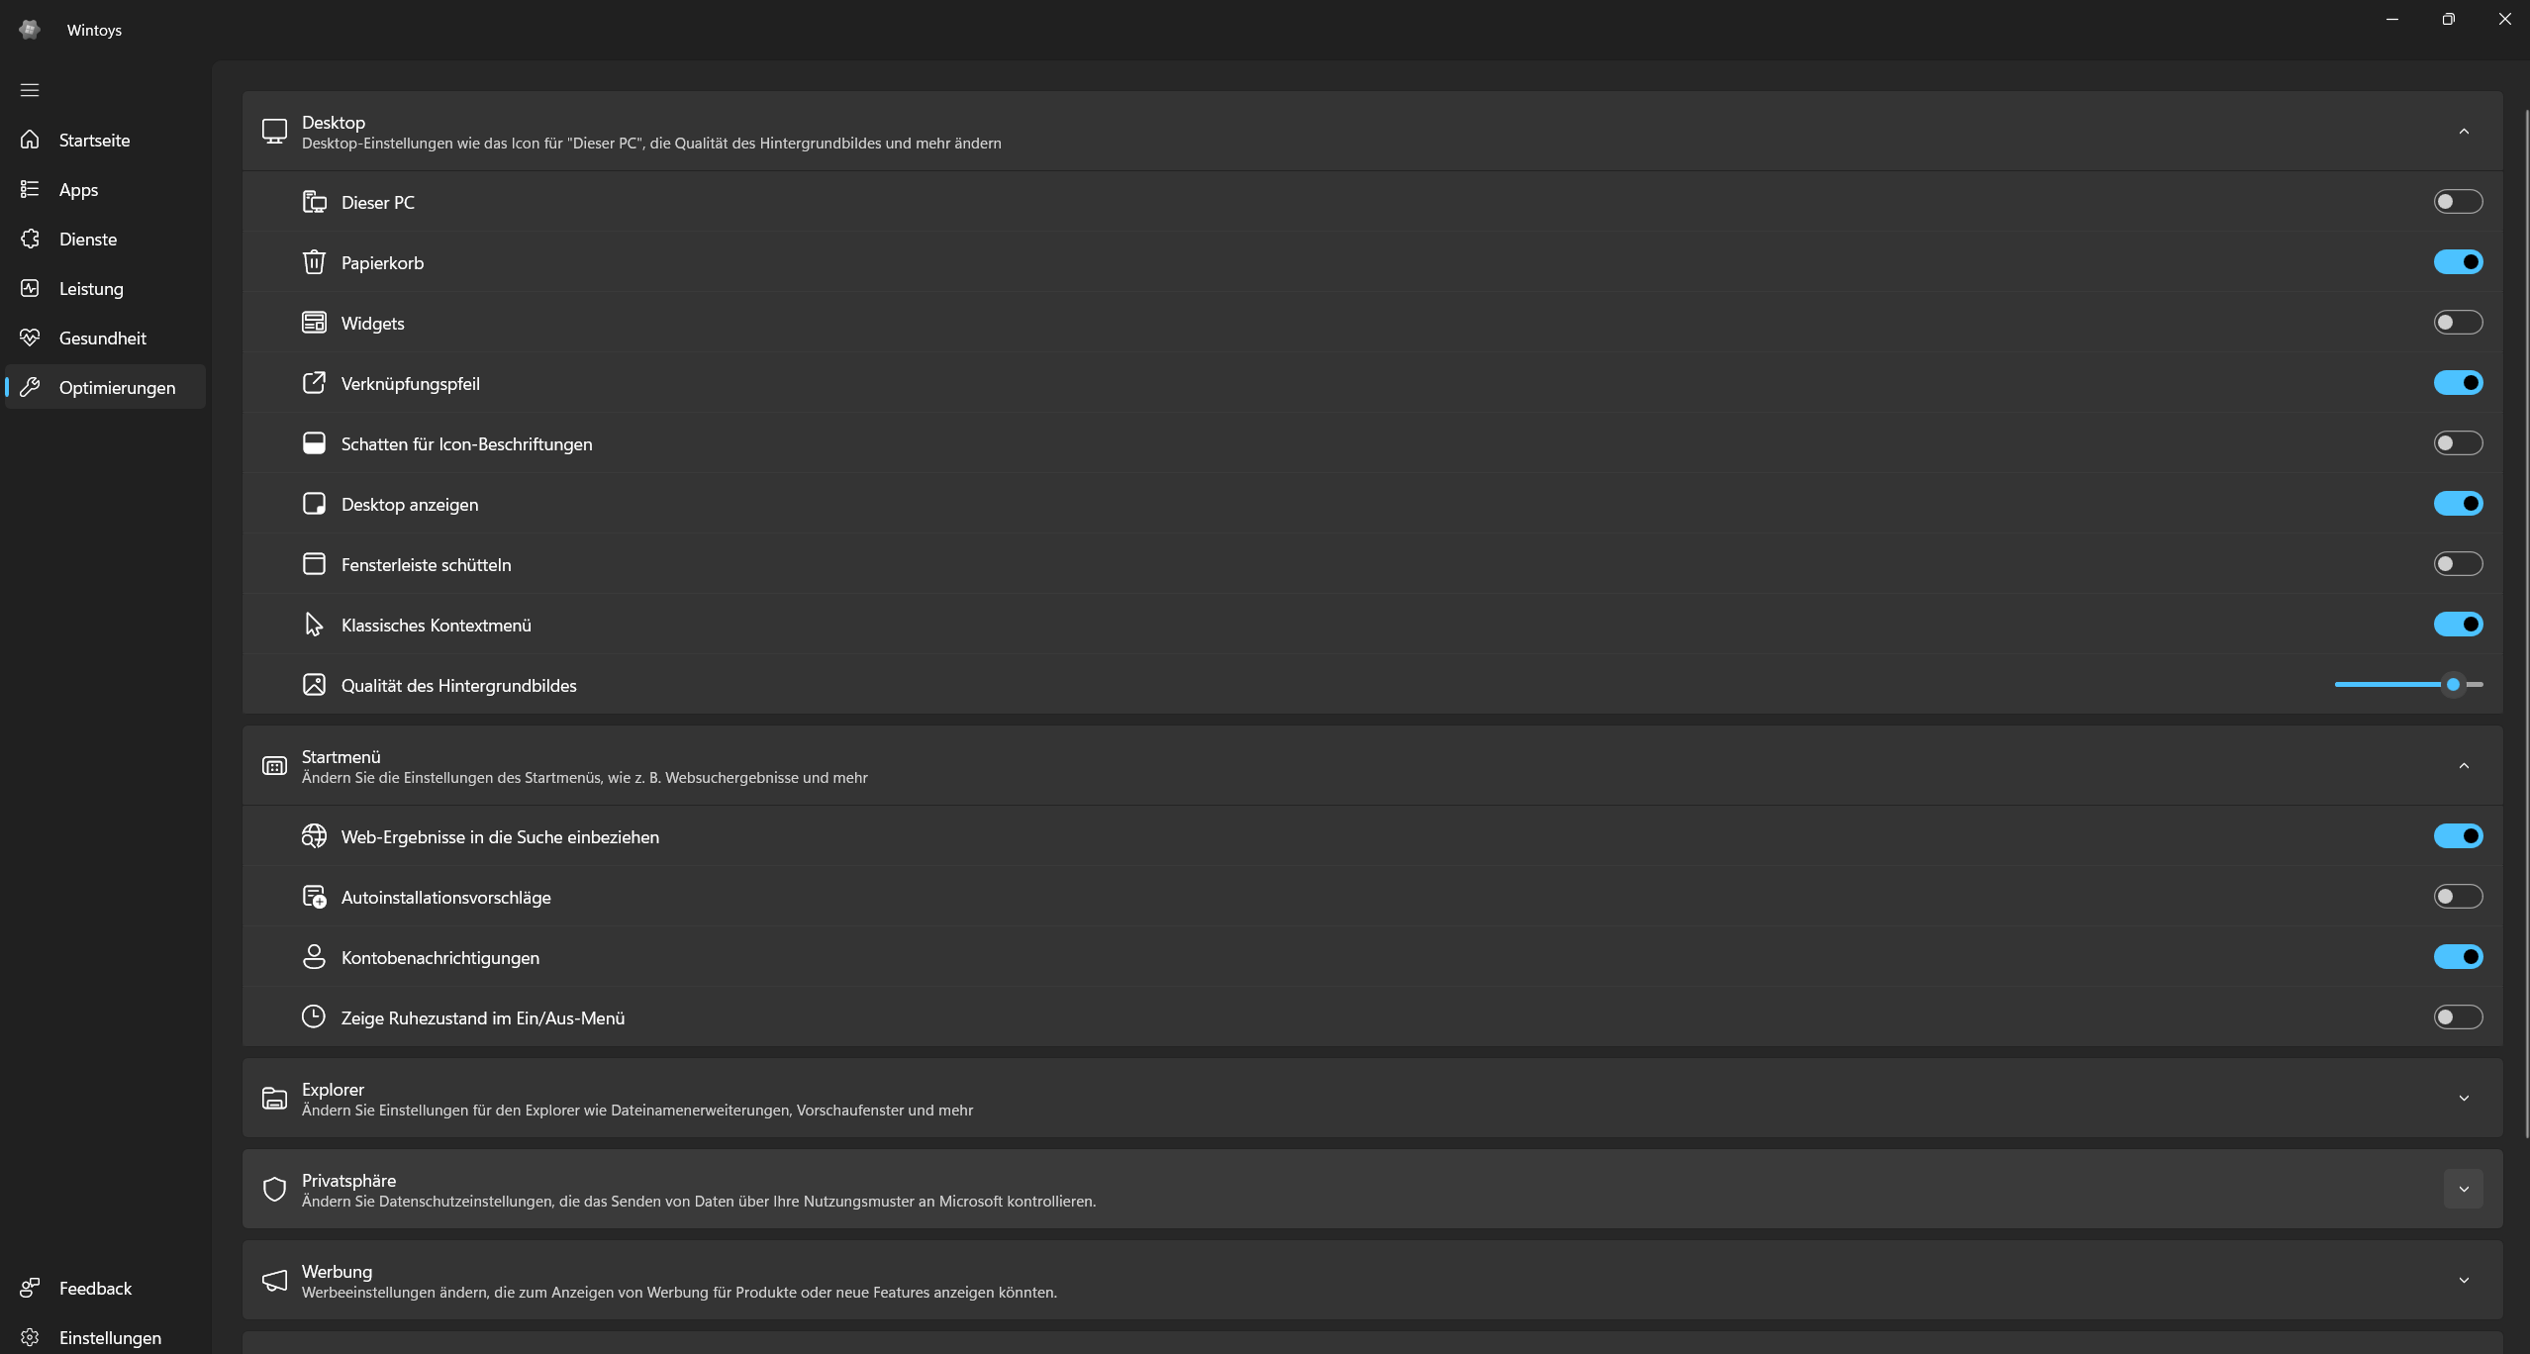This screenshot has width=2530, height=1354.
Task: Adjust Qualität des Hintergrundbildes slider
Action: click(2452, 685)
